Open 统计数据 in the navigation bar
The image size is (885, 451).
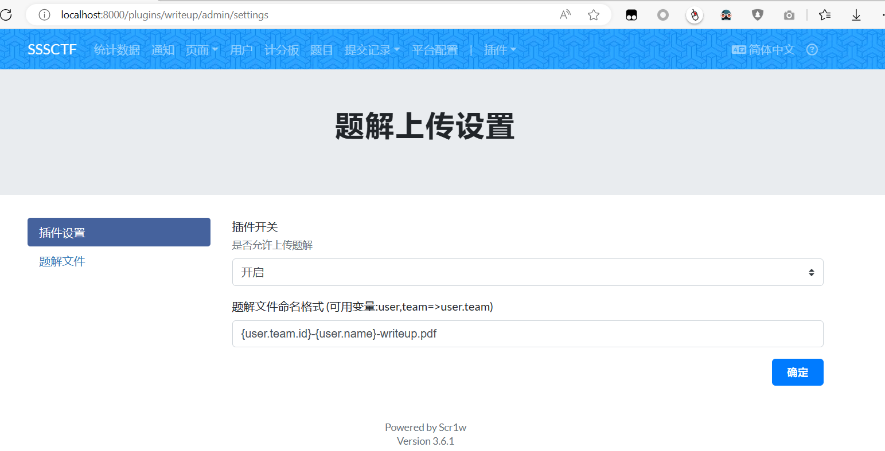point(117,50)
